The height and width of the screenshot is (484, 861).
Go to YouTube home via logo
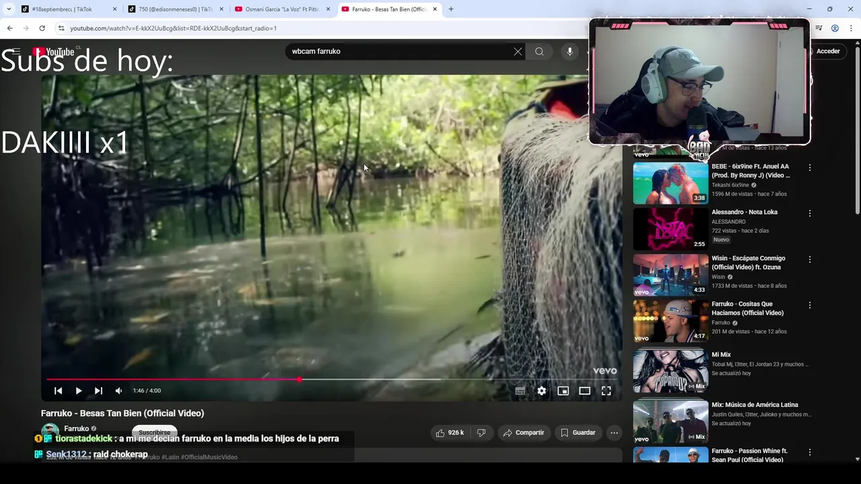(54, 52)
